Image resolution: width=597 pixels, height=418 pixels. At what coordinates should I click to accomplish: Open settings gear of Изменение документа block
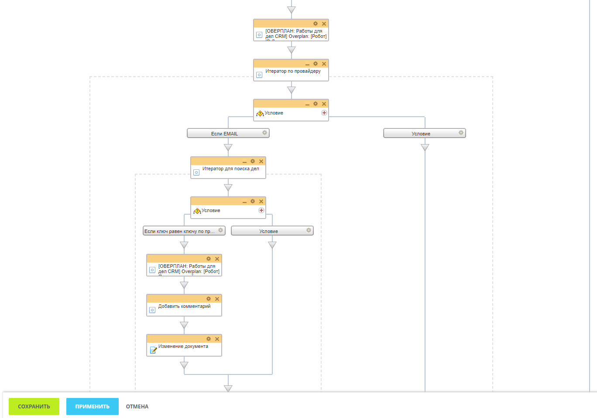tap(209, 338)
